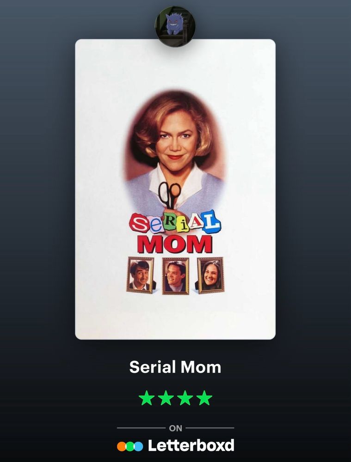351x462 pixels.
Task: Click the fourth green rating star
Action: point(204,398)
